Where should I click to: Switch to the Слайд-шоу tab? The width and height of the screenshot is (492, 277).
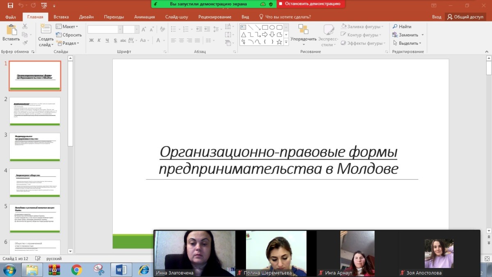click(177, 17)
